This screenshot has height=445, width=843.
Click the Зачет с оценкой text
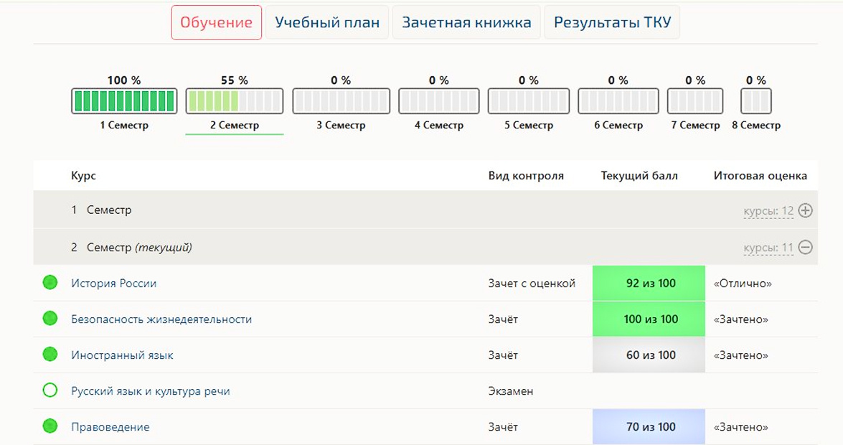[x=532, y=284]
